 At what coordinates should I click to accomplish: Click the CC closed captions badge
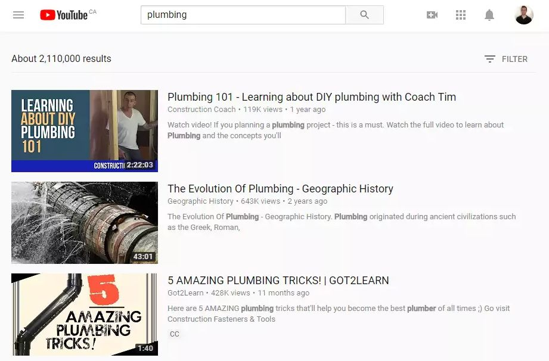tap(175, 334)
